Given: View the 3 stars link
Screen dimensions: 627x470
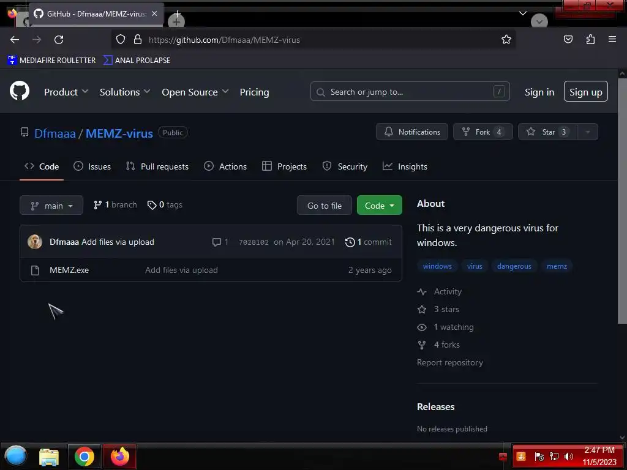Looking at the screenshot, I should click(x=438, y=309).
